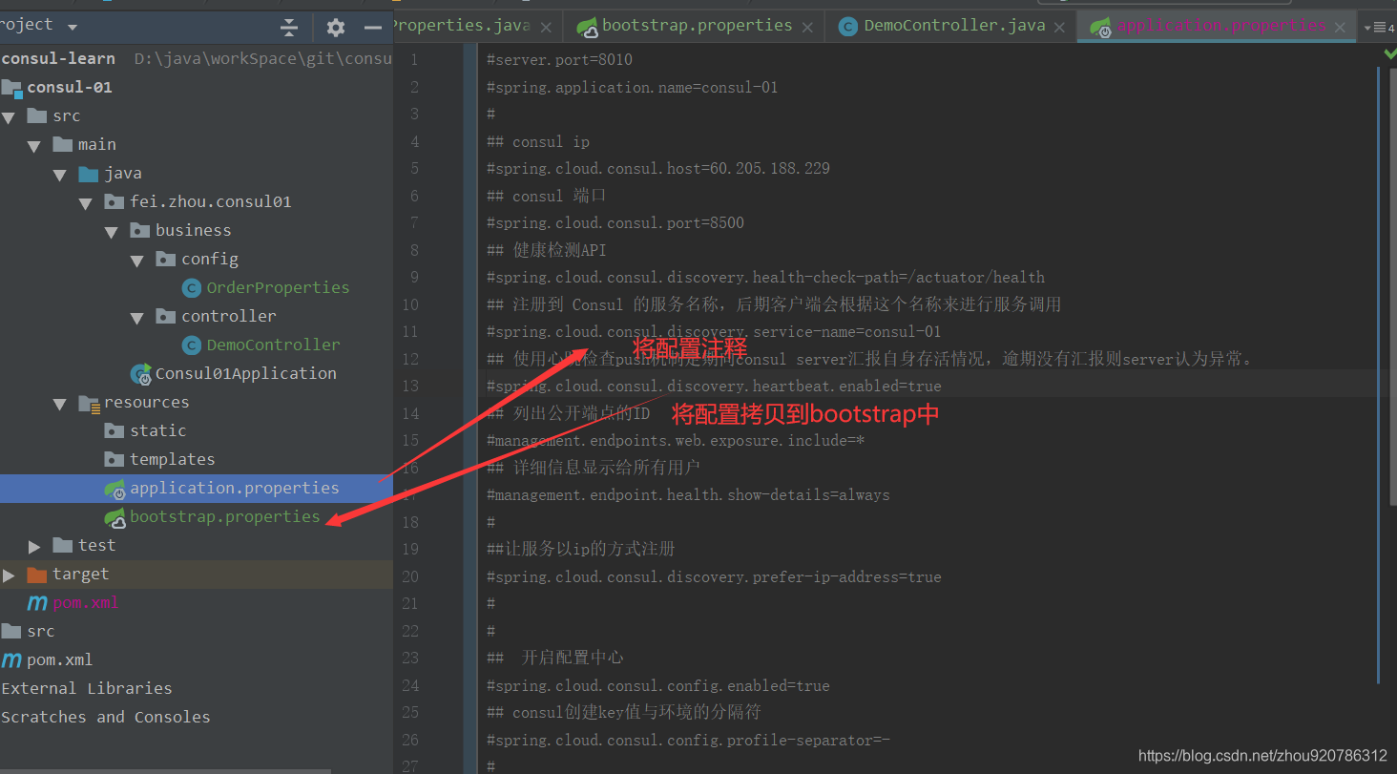1397x774 pixels.
Task: Select the templates folder
Action: coord(172,459)
